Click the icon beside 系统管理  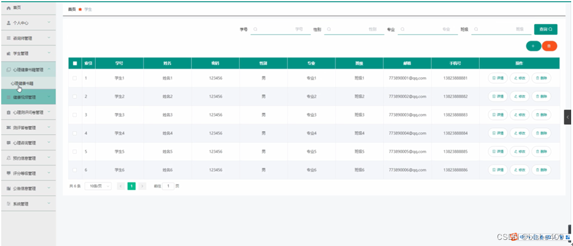9,204
